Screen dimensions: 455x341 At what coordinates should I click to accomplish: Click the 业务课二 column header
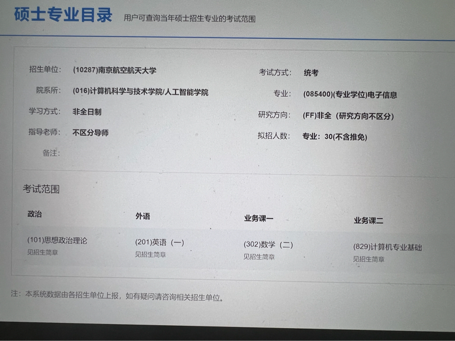369,221
